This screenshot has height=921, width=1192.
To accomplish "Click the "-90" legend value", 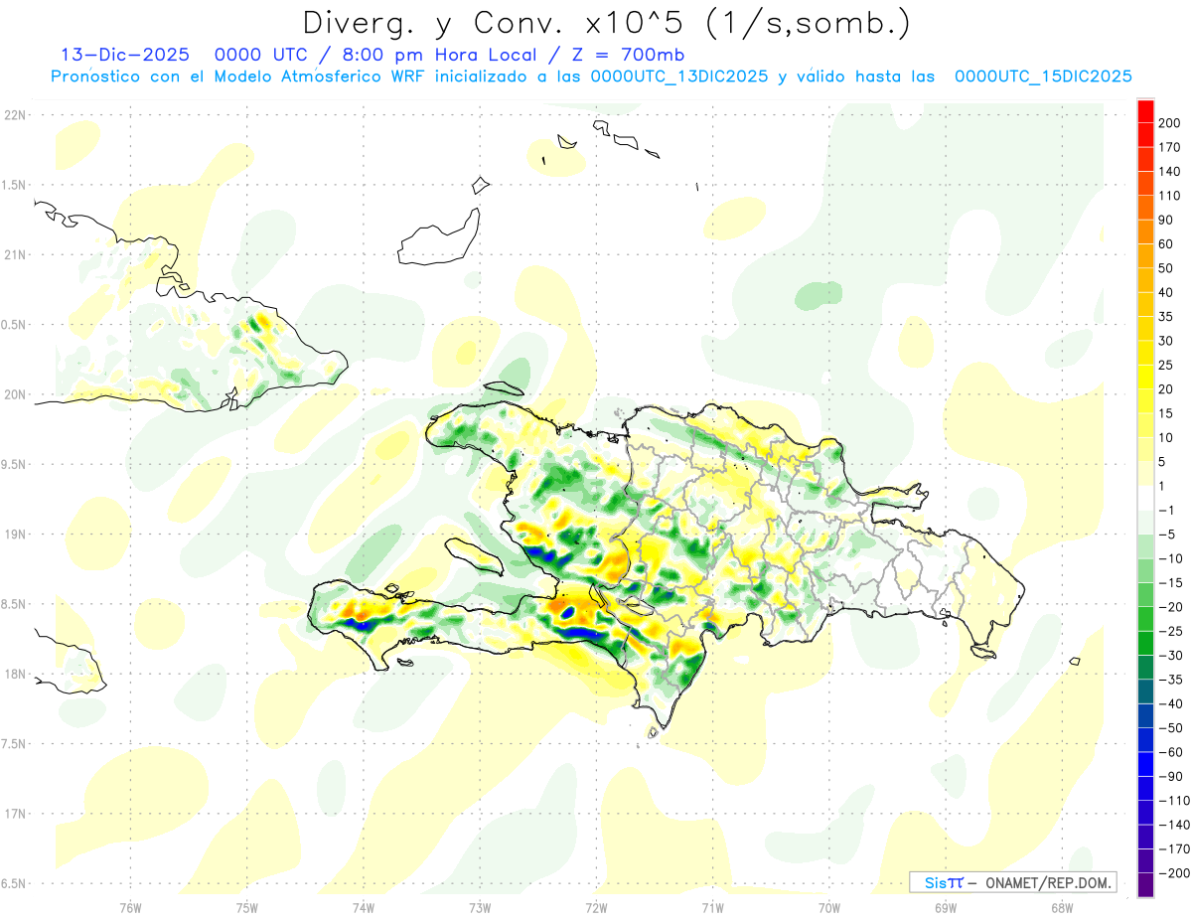I will coord(1171,776).
